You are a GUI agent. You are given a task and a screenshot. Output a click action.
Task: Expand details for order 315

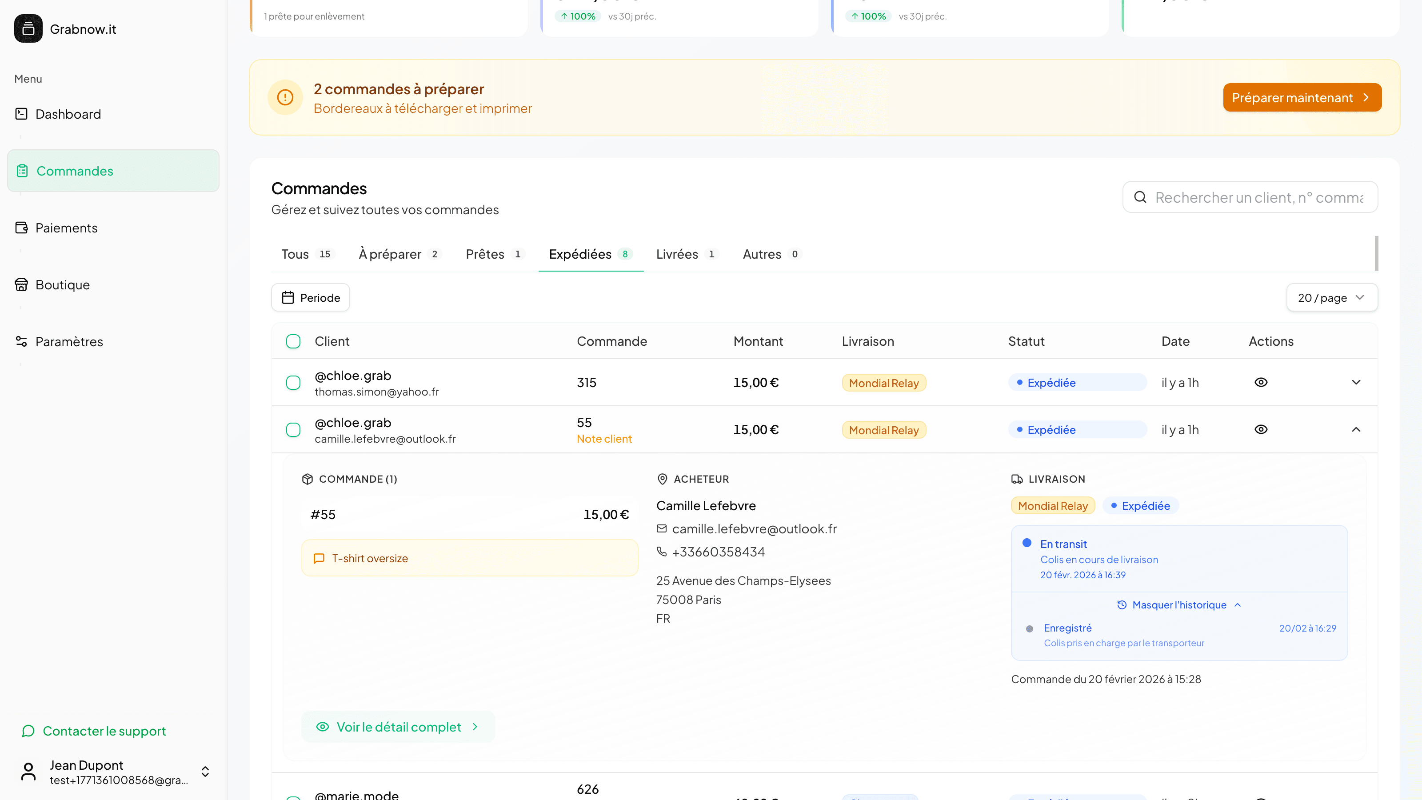1357,382
